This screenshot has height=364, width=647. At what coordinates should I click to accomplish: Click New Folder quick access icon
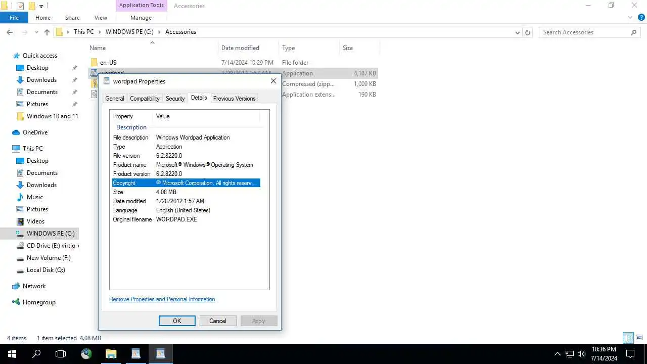[31, 6]
